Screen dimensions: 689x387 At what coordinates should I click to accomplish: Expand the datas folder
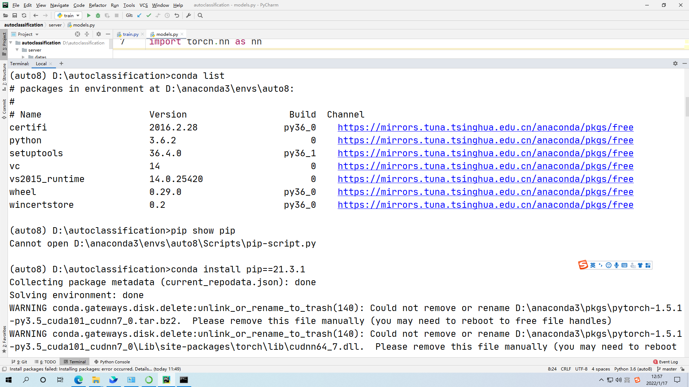pos(23,57)
